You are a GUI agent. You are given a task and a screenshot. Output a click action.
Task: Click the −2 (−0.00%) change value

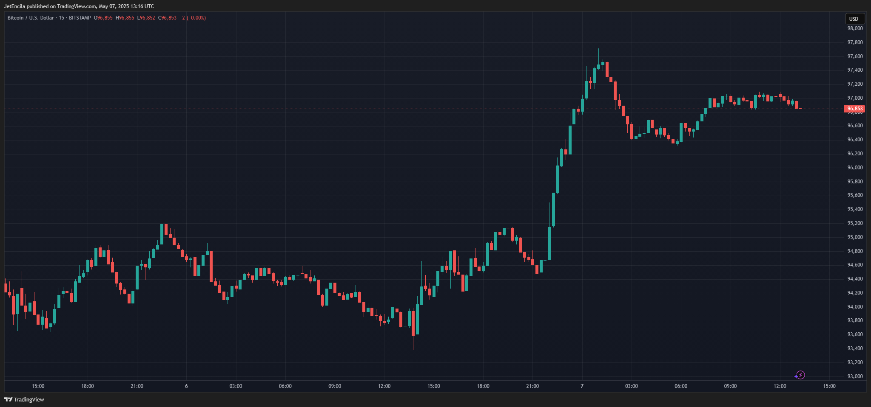coord(193,18)
